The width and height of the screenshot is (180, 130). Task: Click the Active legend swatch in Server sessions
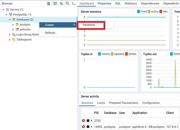point(149,11)
